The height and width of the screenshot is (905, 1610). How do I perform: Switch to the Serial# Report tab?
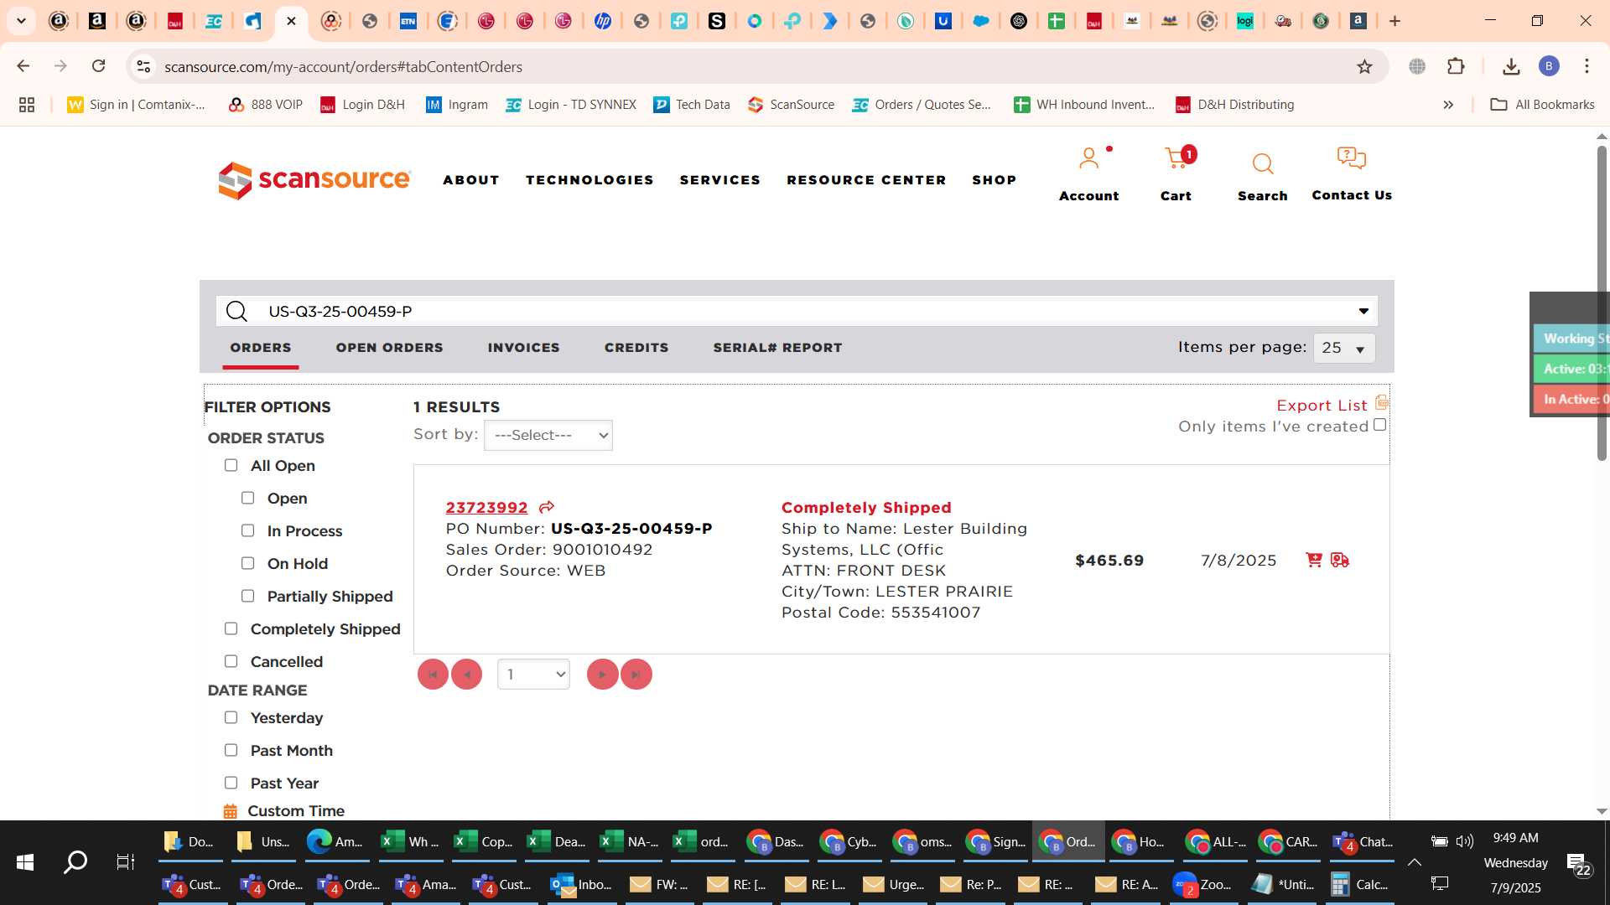[777, 348]
